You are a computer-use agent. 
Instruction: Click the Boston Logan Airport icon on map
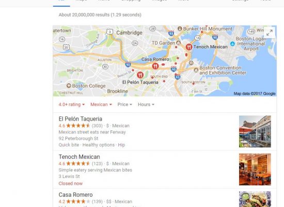coord(232,44)
